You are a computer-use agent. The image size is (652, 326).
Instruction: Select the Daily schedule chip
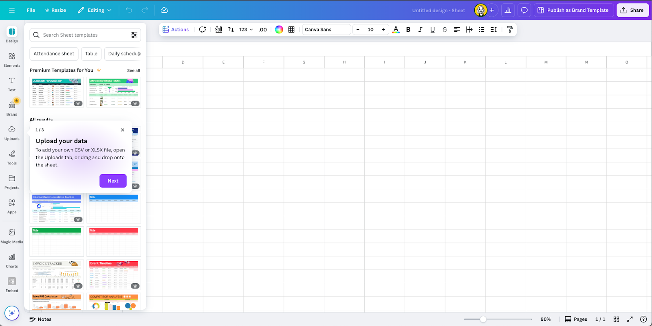(122, 54)
